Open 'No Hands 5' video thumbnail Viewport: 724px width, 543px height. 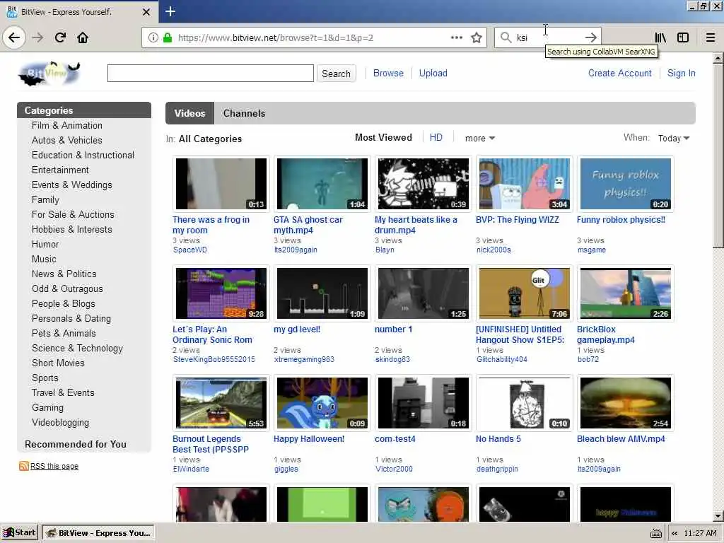pos(524,402)
